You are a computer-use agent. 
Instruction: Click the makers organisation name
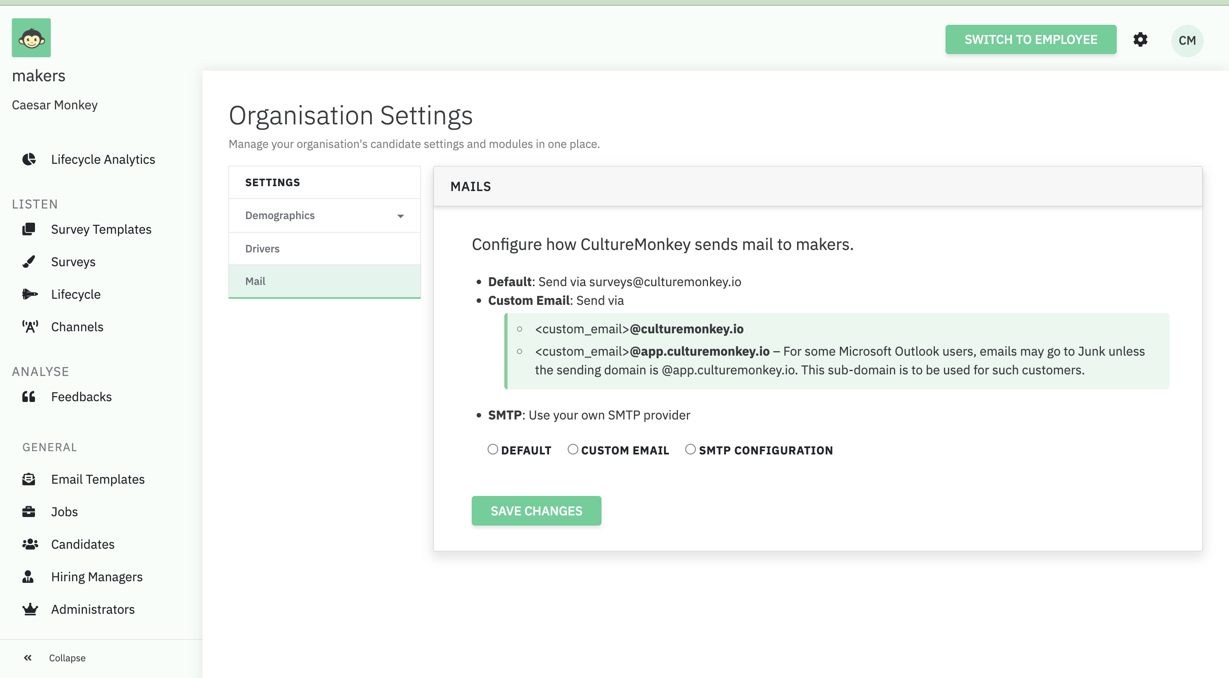pyautogui.click(x=39, y=76)
